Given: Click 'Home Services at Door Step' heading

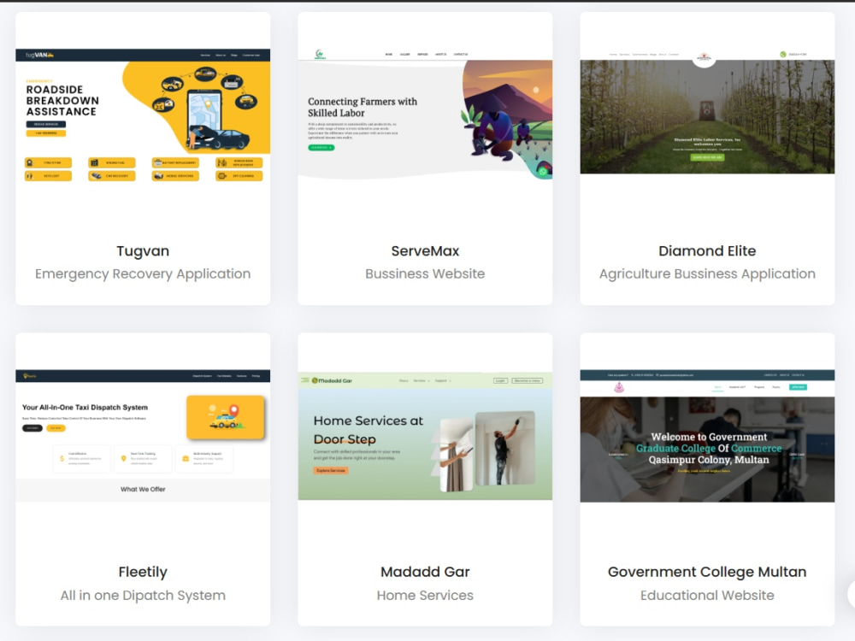Looking at the screenshot, I should click(368, 430).
